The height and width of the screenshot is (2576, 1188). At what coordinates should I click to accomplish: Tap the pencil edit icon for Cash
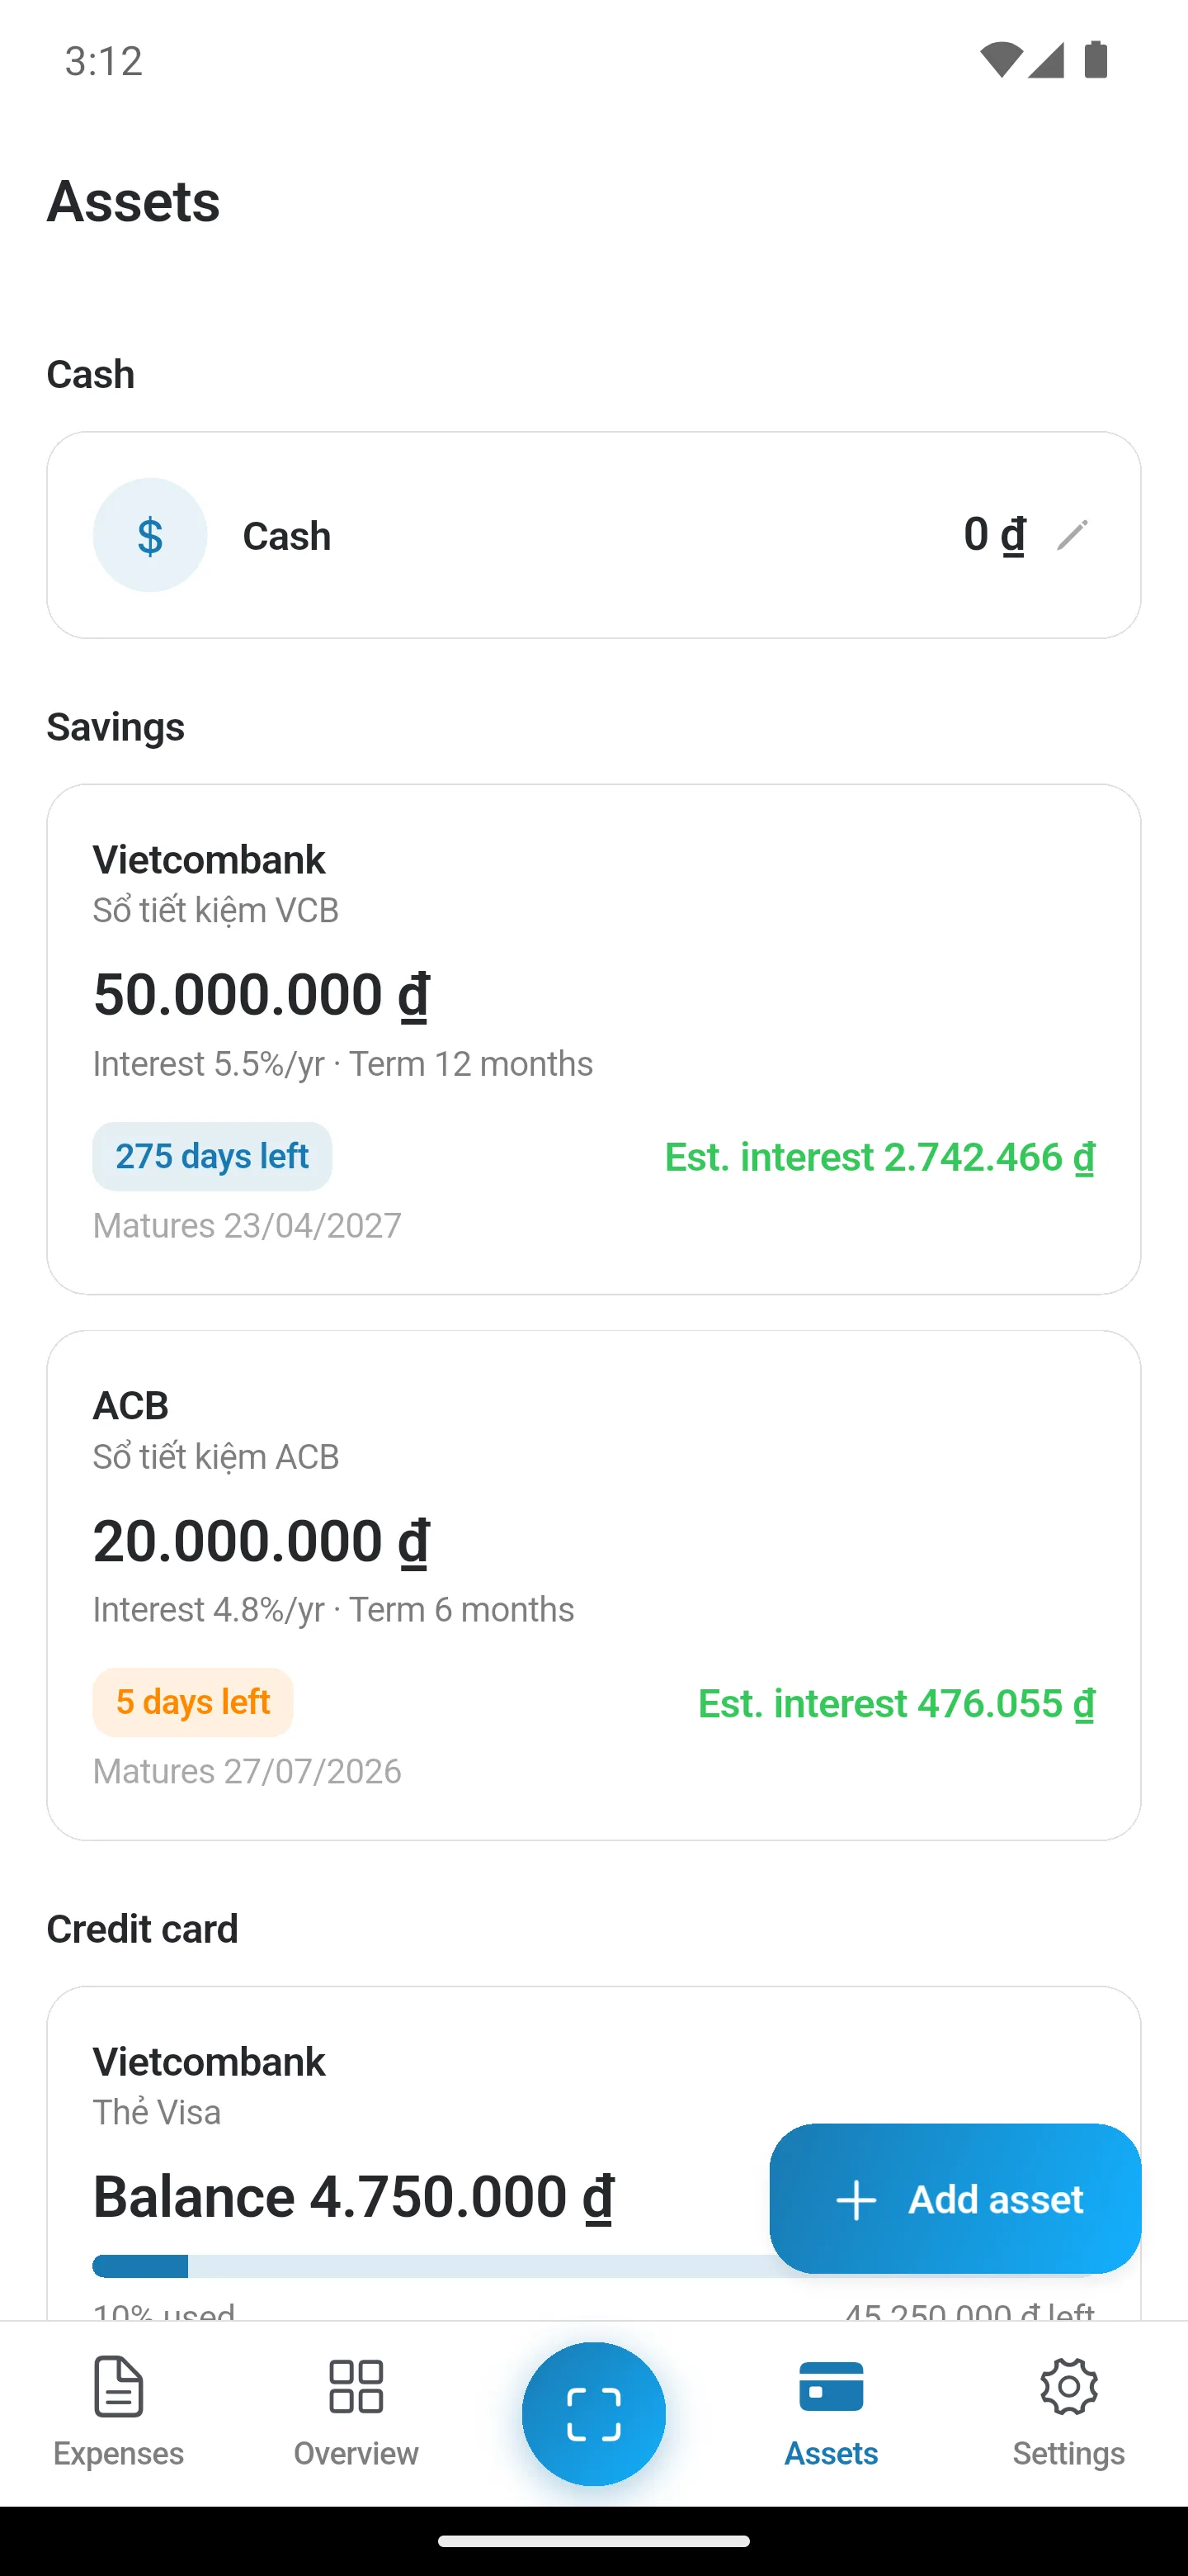[x=1071, y=535]
